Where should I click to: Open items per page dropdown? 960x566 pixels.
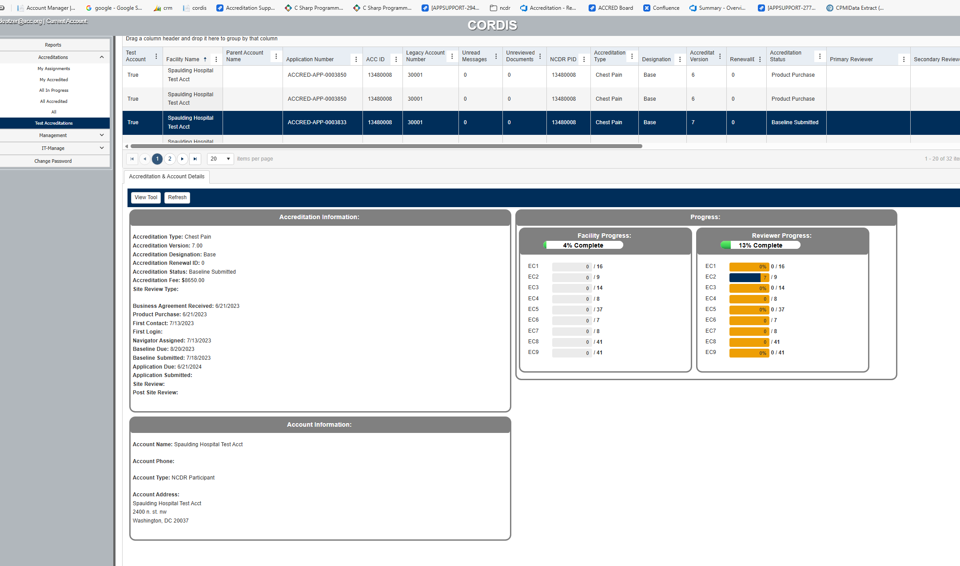click(x=220, y=159)
